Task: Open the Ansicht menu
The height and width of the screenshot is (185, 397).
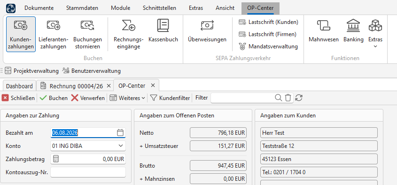Action: [225, 8]
